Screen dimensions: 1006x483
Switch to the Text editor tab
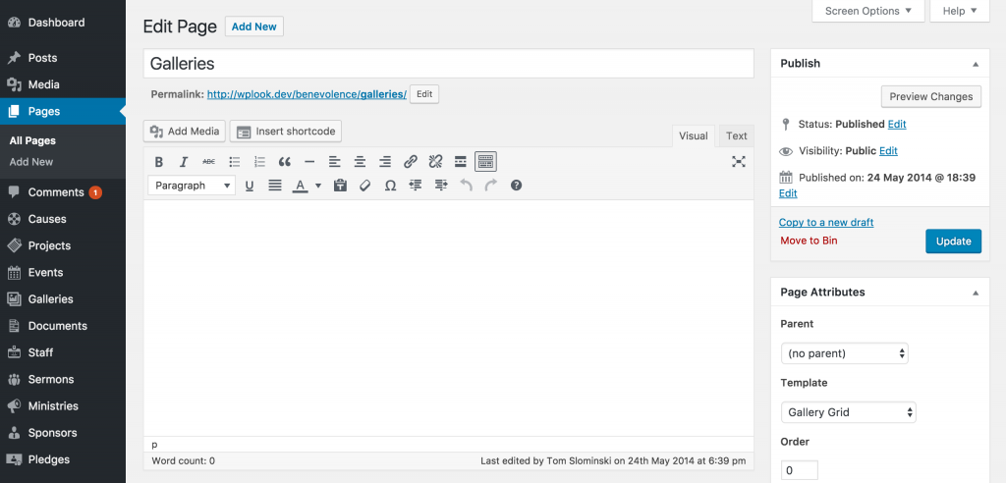tap(737, 136)
